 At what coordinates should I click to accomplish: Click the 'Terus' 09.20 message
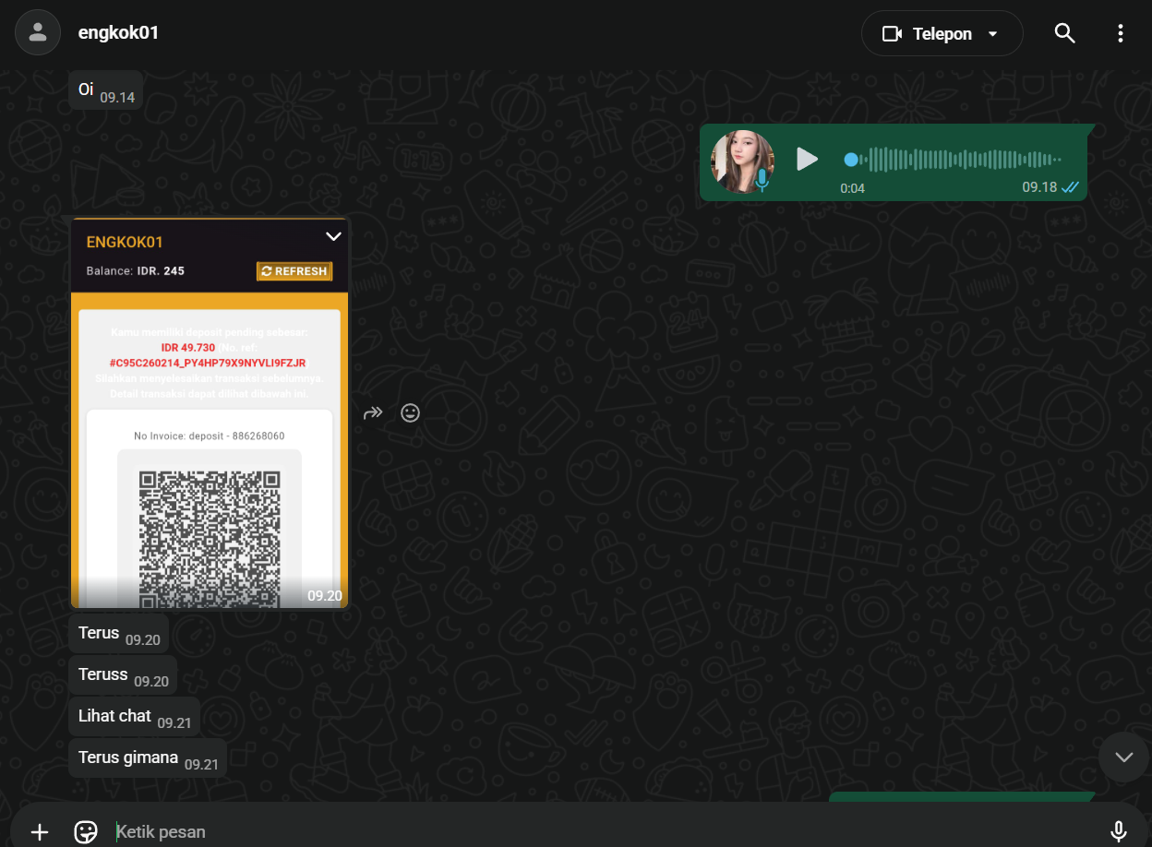click(x=119, y=634)
